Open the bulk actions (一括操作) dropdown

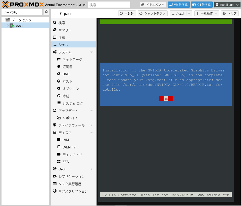click(x=206, y=13)
